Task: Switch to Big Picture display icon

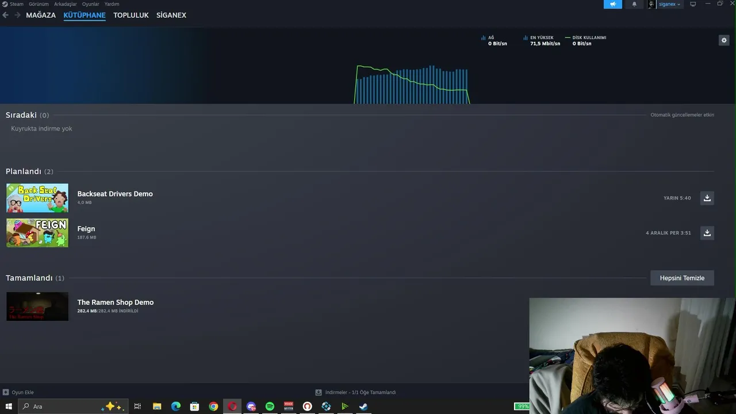Action: pyautogui.click(x=693, y=4)
